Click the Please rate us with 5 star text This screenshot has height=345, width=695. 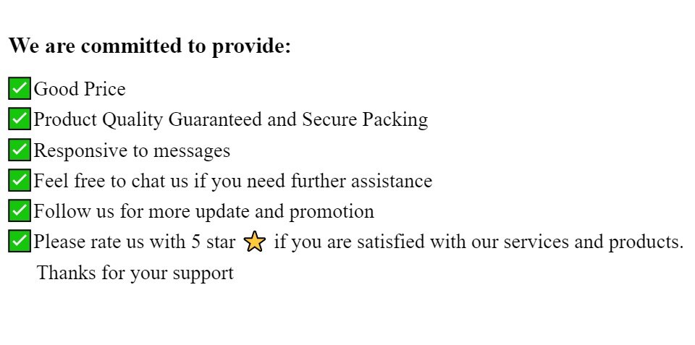coord(135,242)
